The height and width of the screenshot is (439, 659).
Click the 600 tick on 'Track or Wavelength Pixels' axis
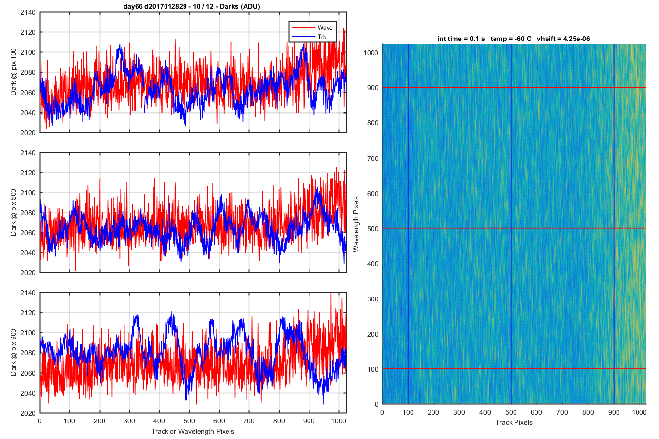219,421
